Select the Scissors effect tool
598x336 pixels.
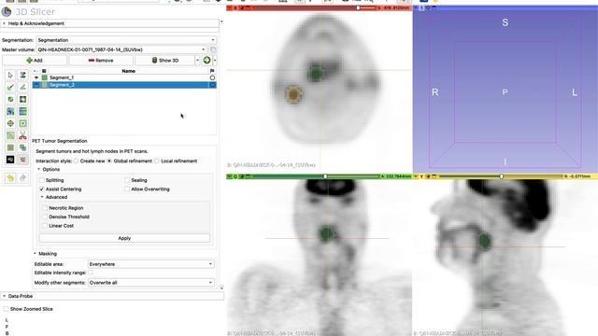click(x=22, y=136)
